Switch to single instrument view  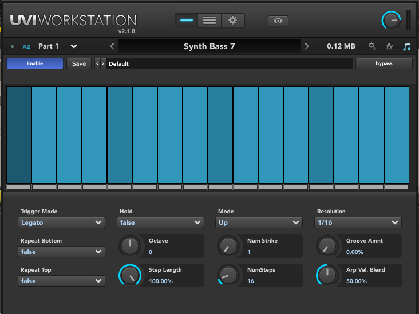click(x=187, y=21)
